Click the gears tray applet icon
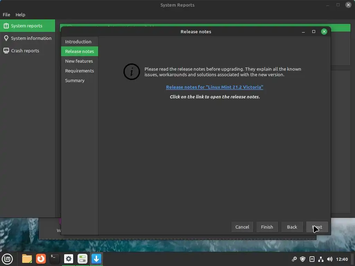355x266 pixels. pos(294,259)
